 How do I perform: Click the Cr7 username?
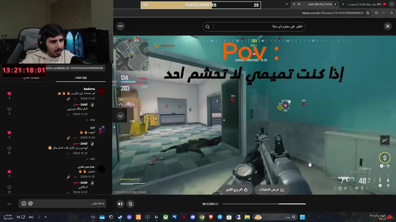(x=93, y=128)
